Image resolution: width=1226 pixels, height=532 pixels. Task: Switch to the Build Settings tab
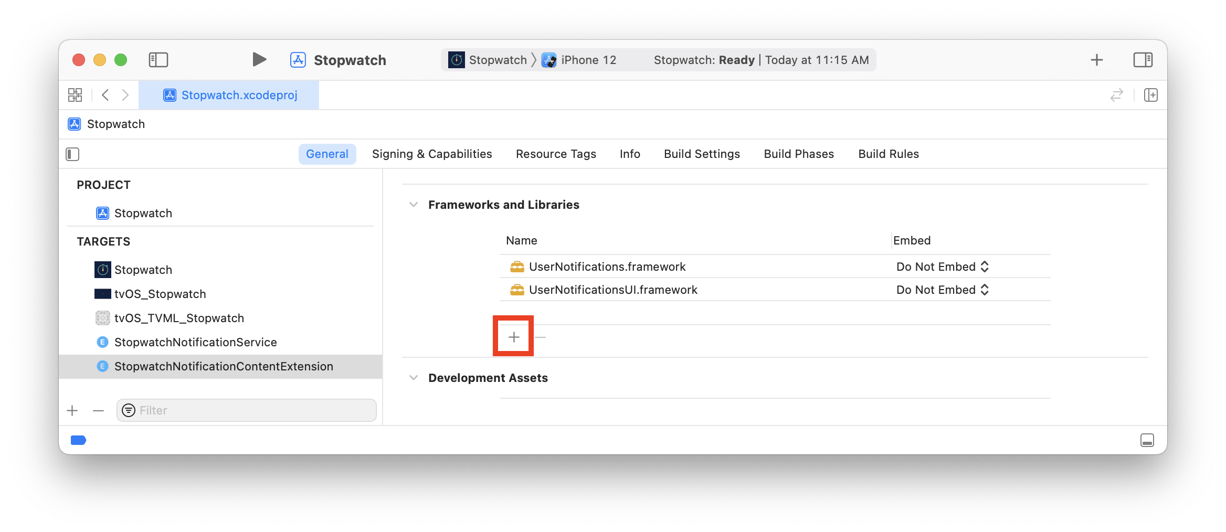point(702,154)
